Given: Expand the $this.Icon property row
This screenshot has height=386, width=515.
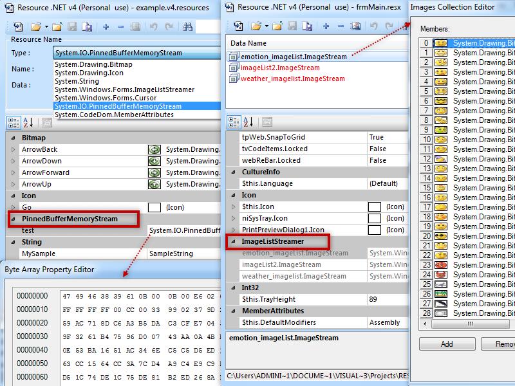Looking at the screenshot, I should pos(233,207).
